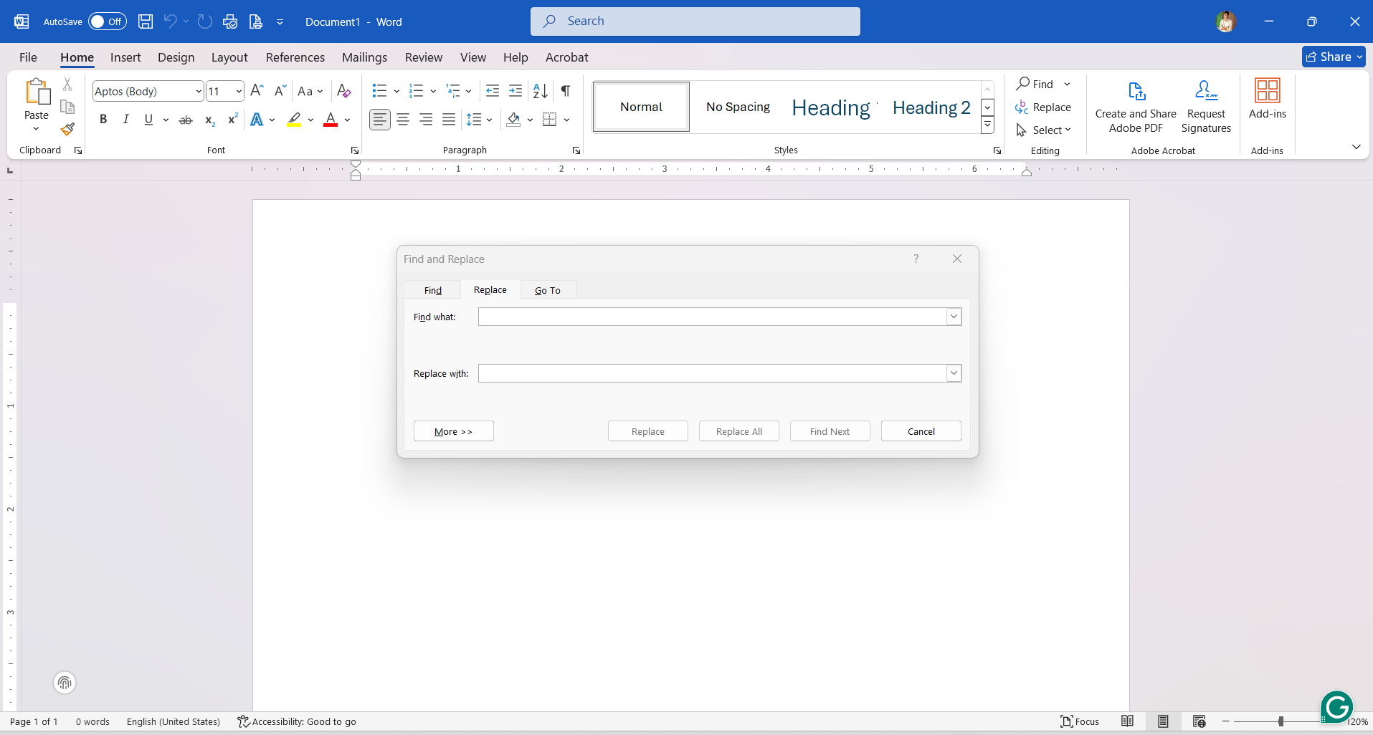Switch to the Go To tab

pyautogui.click(x=547, y=289)
